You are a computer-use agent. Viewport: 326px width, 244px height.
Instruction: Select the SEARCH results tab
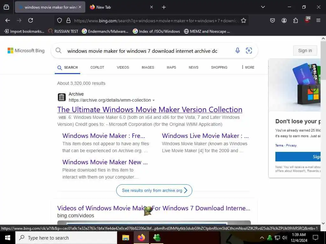[x=67, y=68]
